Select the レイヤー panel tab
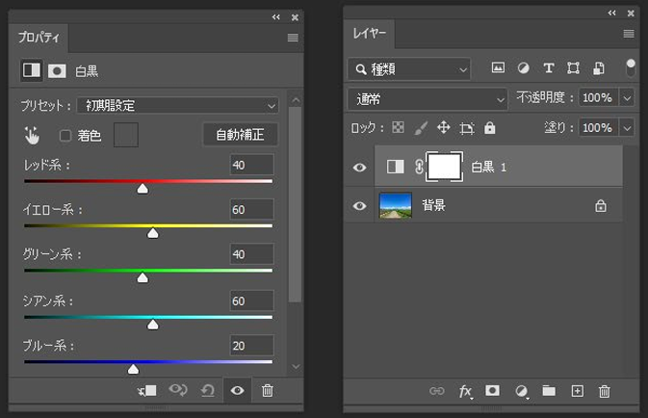This screenshot has height=418, width=648. coord(369,34)
